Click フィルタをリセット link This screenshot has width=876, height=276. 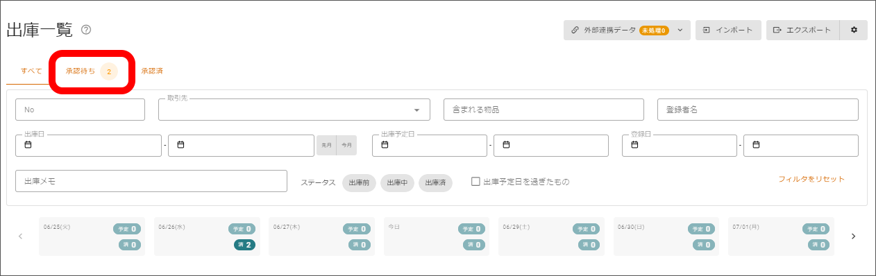click(811, 179)
